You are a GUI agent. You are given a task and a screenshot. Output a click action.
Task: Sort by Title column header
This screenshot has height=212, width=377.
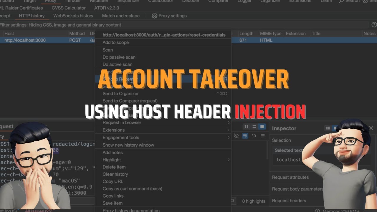[x=316, y=34]
